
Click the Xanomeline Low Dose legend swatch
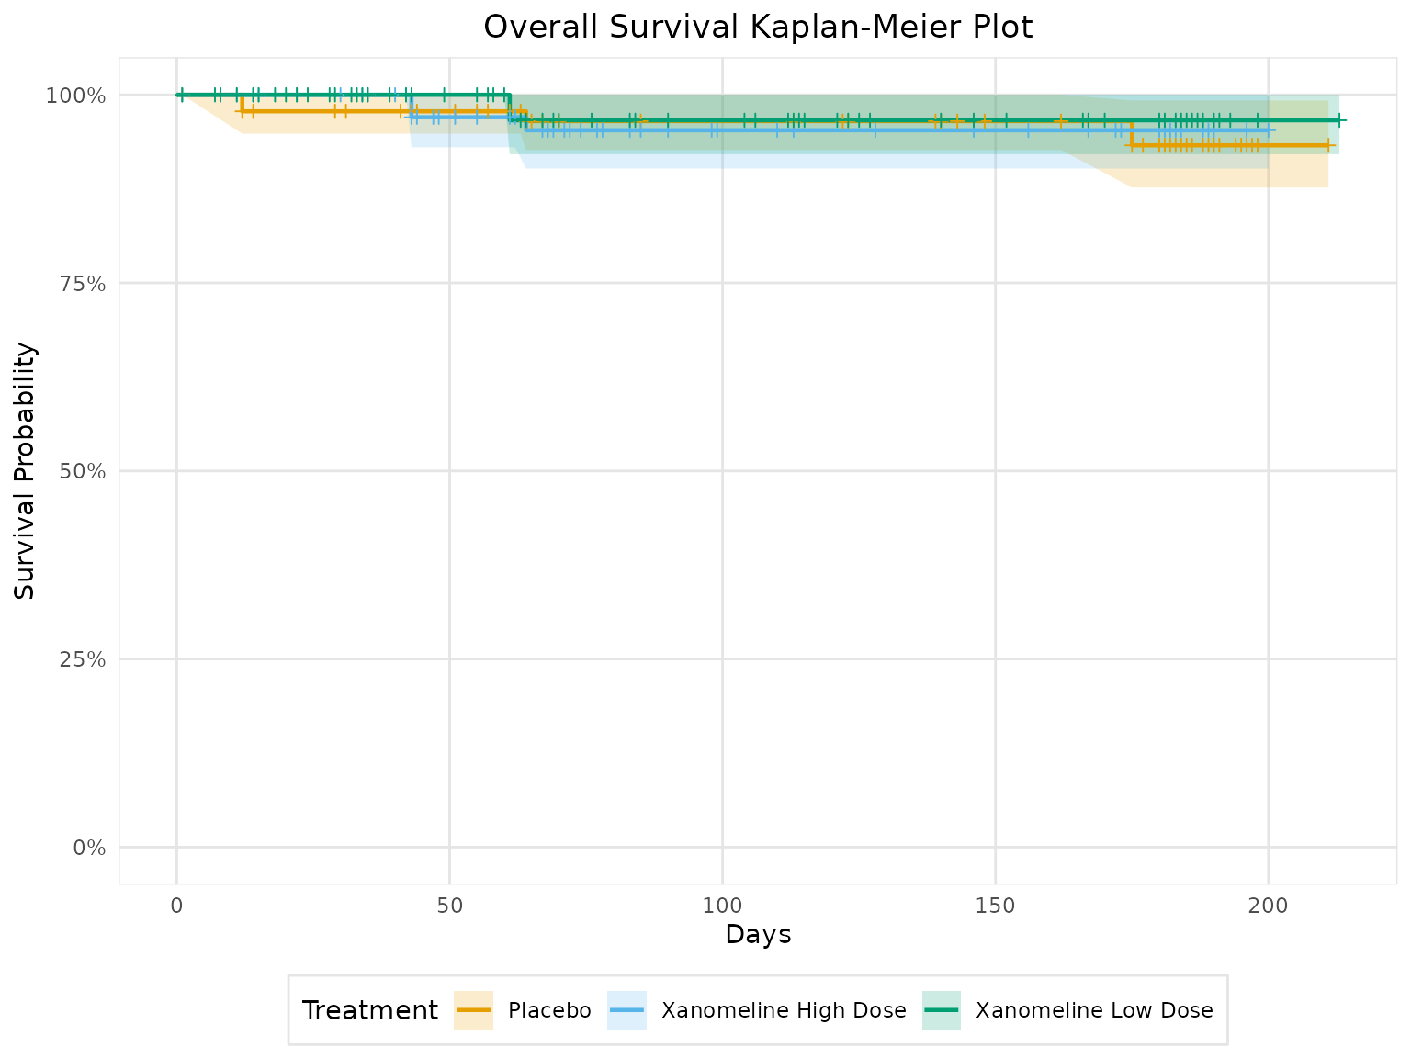pyautogui.click(x=942, y=1010)
